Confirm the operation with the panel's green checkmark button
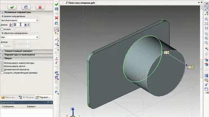The height and width of the screenshot is (117, 209). tap(12, 7)
